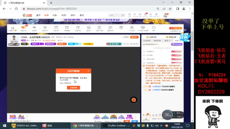
Task: Open the 鱼吧 menu item
Action: coord(82,15)
